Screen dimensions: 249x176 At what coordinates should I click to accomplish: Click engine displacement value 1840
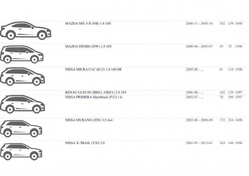(239, 24)
